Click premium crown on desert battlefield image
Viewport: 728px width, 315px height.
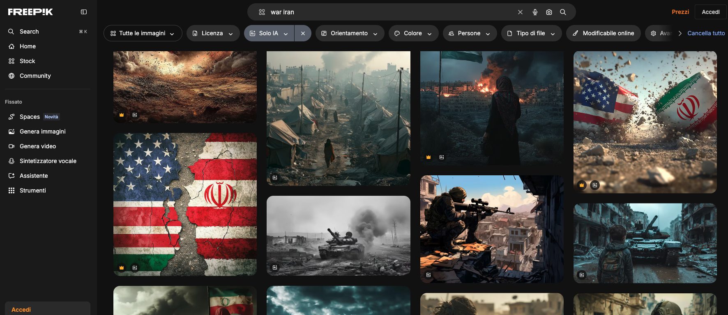(x=122, y=115)
